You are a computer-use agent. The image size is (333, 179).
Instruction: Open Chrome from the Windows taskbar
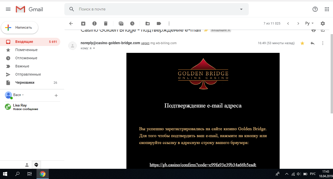43,174
